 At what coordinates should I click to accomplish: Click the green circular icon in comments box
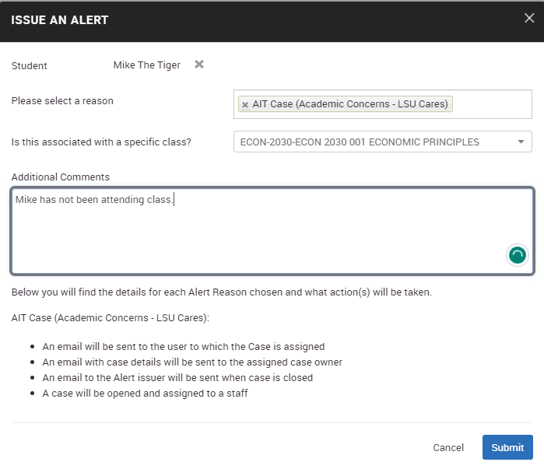517,254
